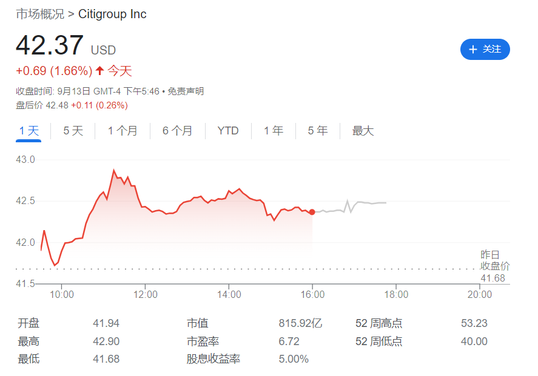Select the 6 个月 range tab

[x=177, y=131]
